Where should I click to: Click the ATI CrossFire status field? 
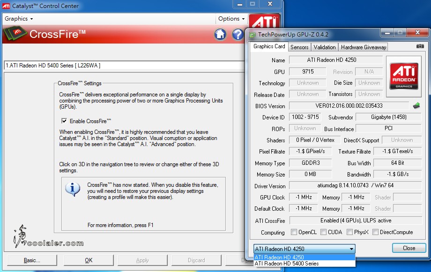pos(356,221)
